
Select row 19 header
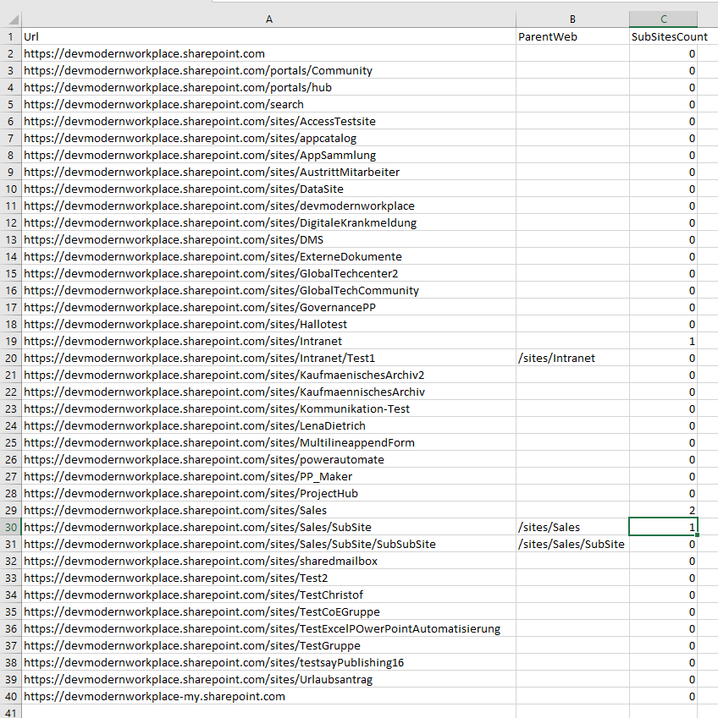(x=11, y=342)
